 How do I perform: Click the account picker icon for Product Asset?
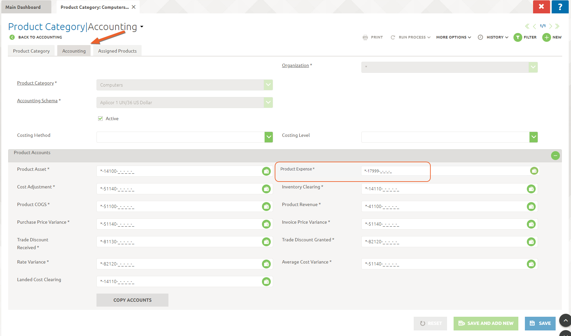click(x=266, y=171)
